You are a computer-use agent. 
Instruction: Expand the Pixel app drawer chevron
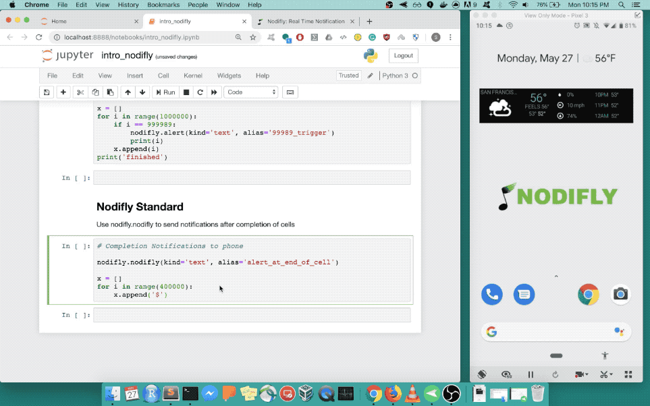(x=556, y=277)
